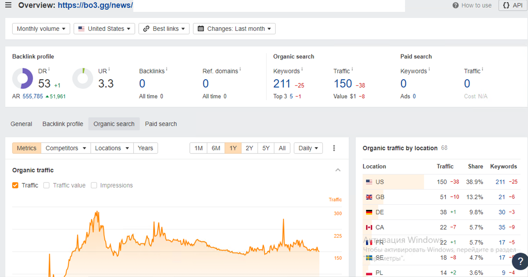Click the Keywords column header
This screenshot has height=277, width=528.
click(504, 167)
